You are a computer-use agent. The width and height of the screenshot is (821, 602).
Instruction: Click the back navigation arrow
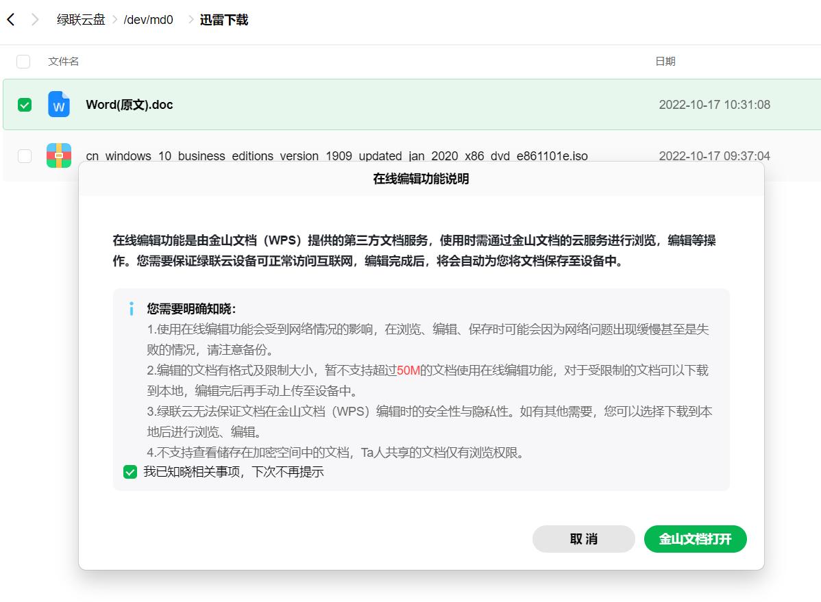pyautogui.click(x=10, y=19)
